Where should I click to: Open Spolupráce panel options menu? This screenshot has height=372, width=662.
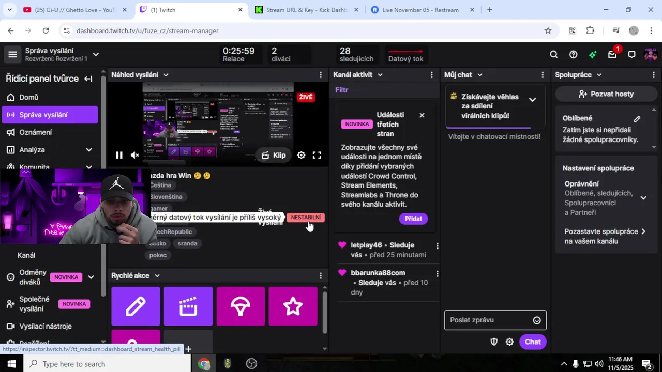pyautogui.click(x=654, y=75)
